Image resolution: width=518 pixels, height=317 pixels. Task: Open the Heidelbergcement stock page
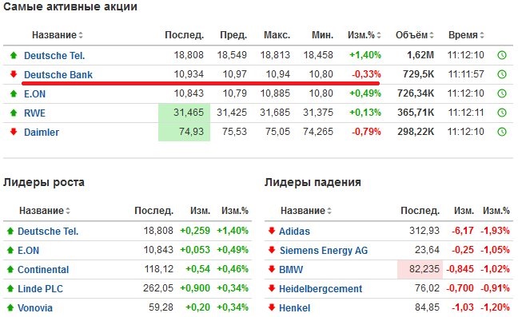[321, 289]
